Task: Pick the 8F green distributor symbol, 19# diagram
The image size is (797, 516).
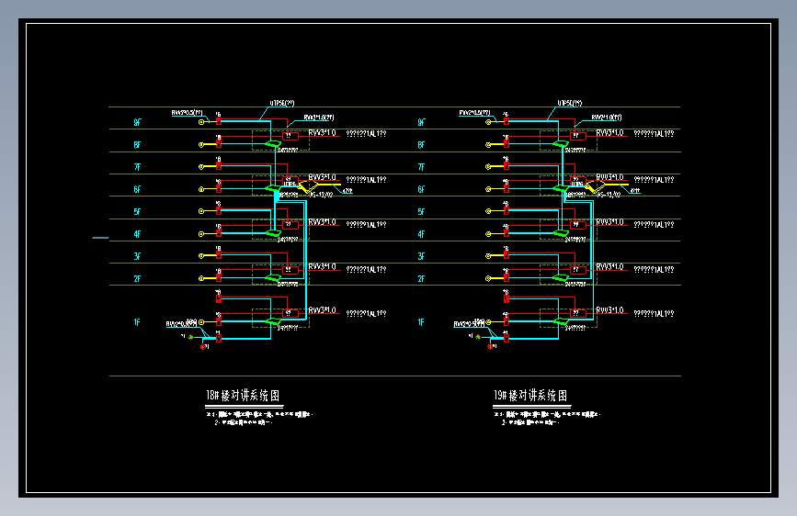Action: click(x=561, y=144)
